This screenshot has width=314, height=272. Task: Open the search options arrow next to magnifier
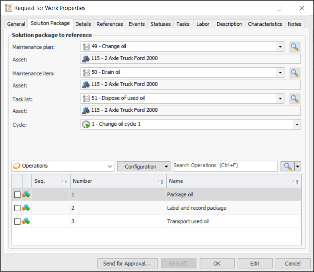pyautogui.click(x=297, y=166)
